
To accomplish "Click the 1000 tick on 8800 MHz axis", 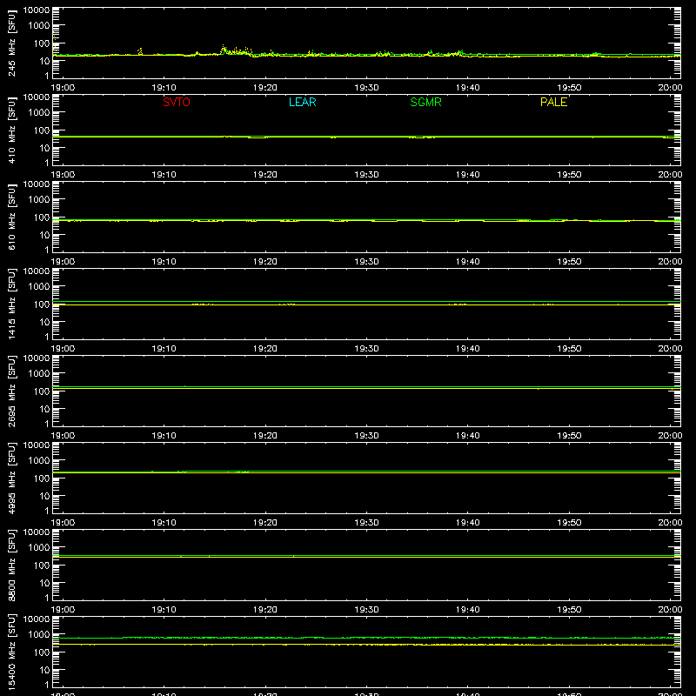I will click(x=39, y=548).
